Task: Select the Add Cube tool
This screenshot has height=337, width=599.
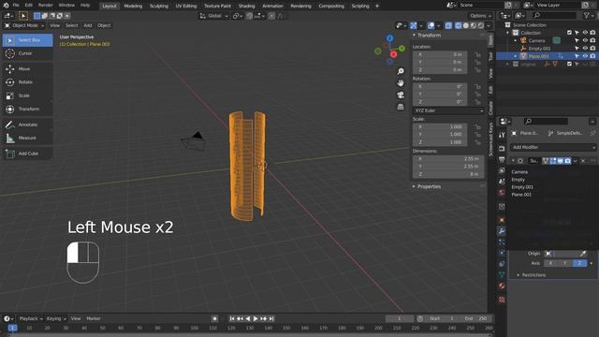Action: (x=27, y=154)
